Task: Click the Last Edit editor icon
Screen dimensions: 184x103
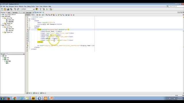Action: click(x=37, y=15)
